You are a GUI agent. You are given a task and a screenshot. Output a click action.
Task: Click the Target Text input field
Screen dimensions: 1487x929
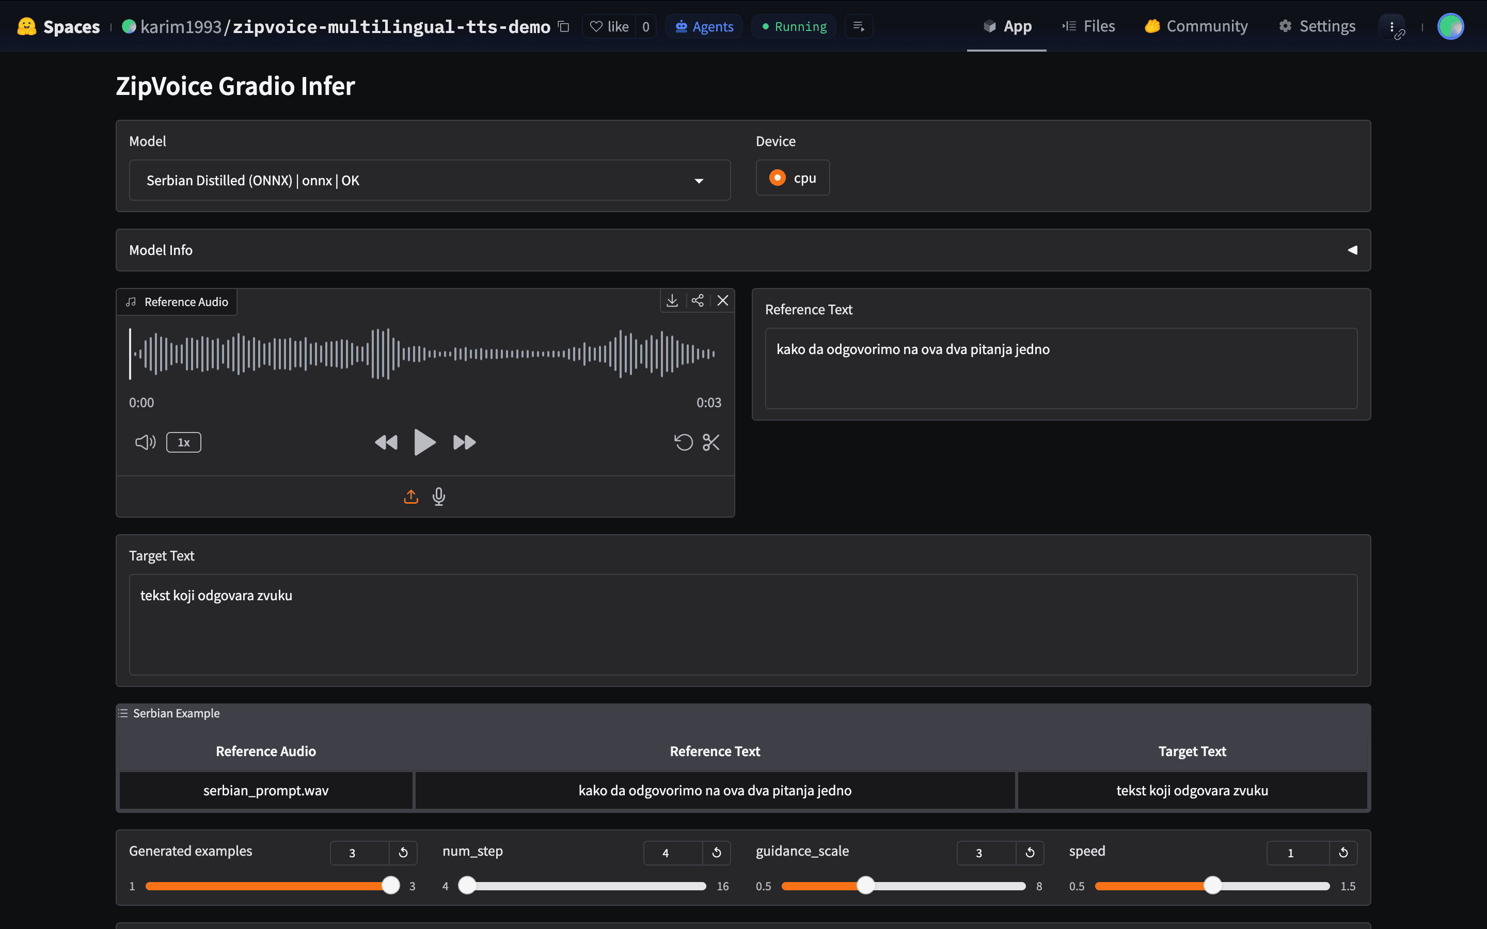pyautogui.click(x=743, y=624)
